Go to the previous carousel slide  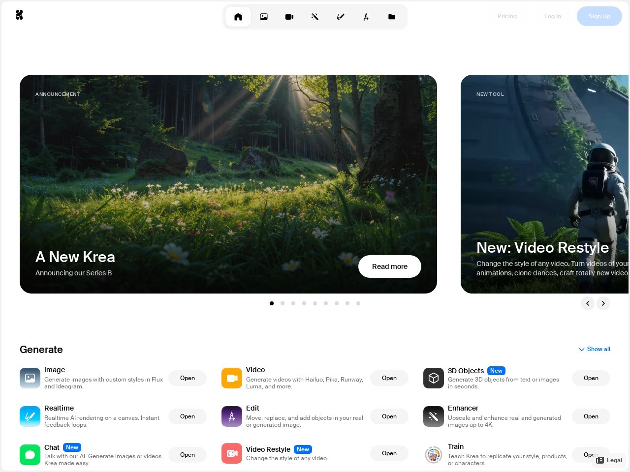[588, 303]
